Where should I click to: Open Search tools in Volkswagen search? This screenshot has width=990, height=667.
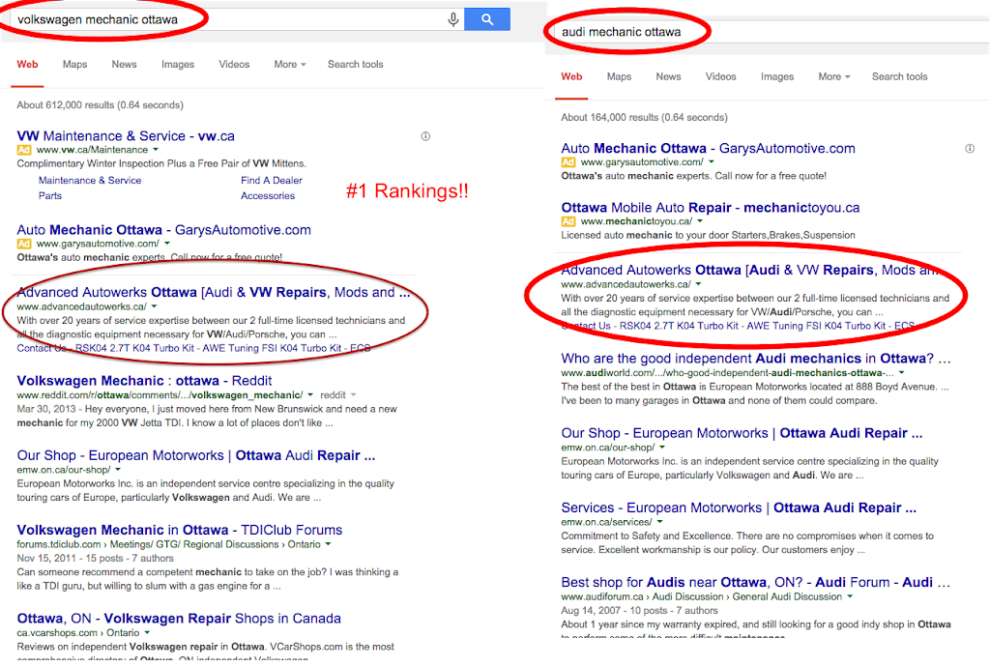pyautogui.click(x=356, y=65)
